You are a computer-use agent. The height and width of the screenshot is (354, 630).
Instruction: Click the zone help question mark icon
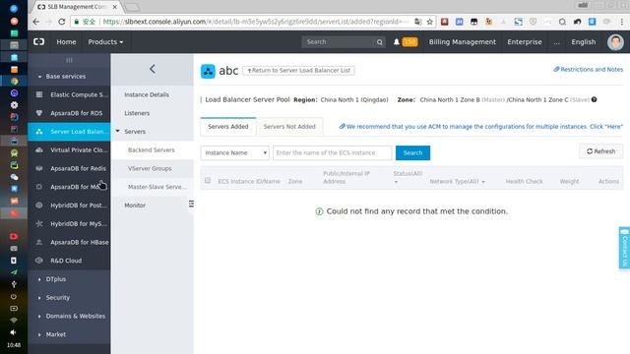pos(594,99)
